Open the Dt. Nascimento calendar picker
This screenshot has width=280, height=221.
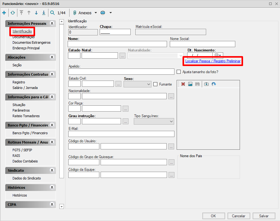218,55
